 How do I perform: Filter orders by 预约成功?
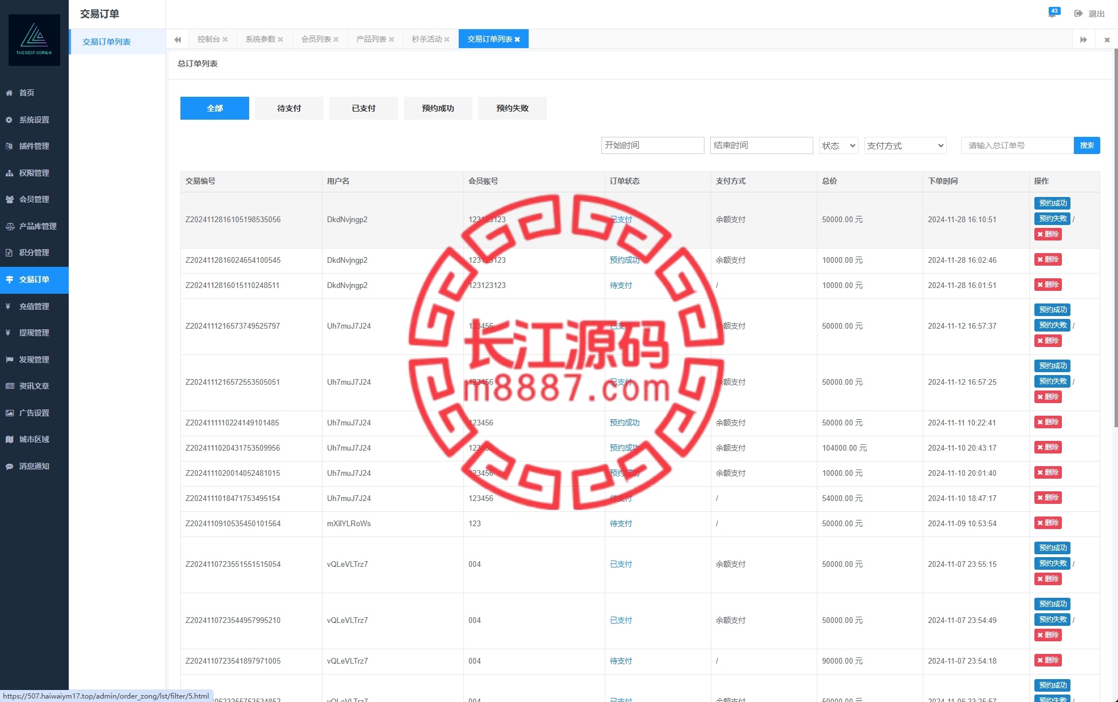coord(438,108)
